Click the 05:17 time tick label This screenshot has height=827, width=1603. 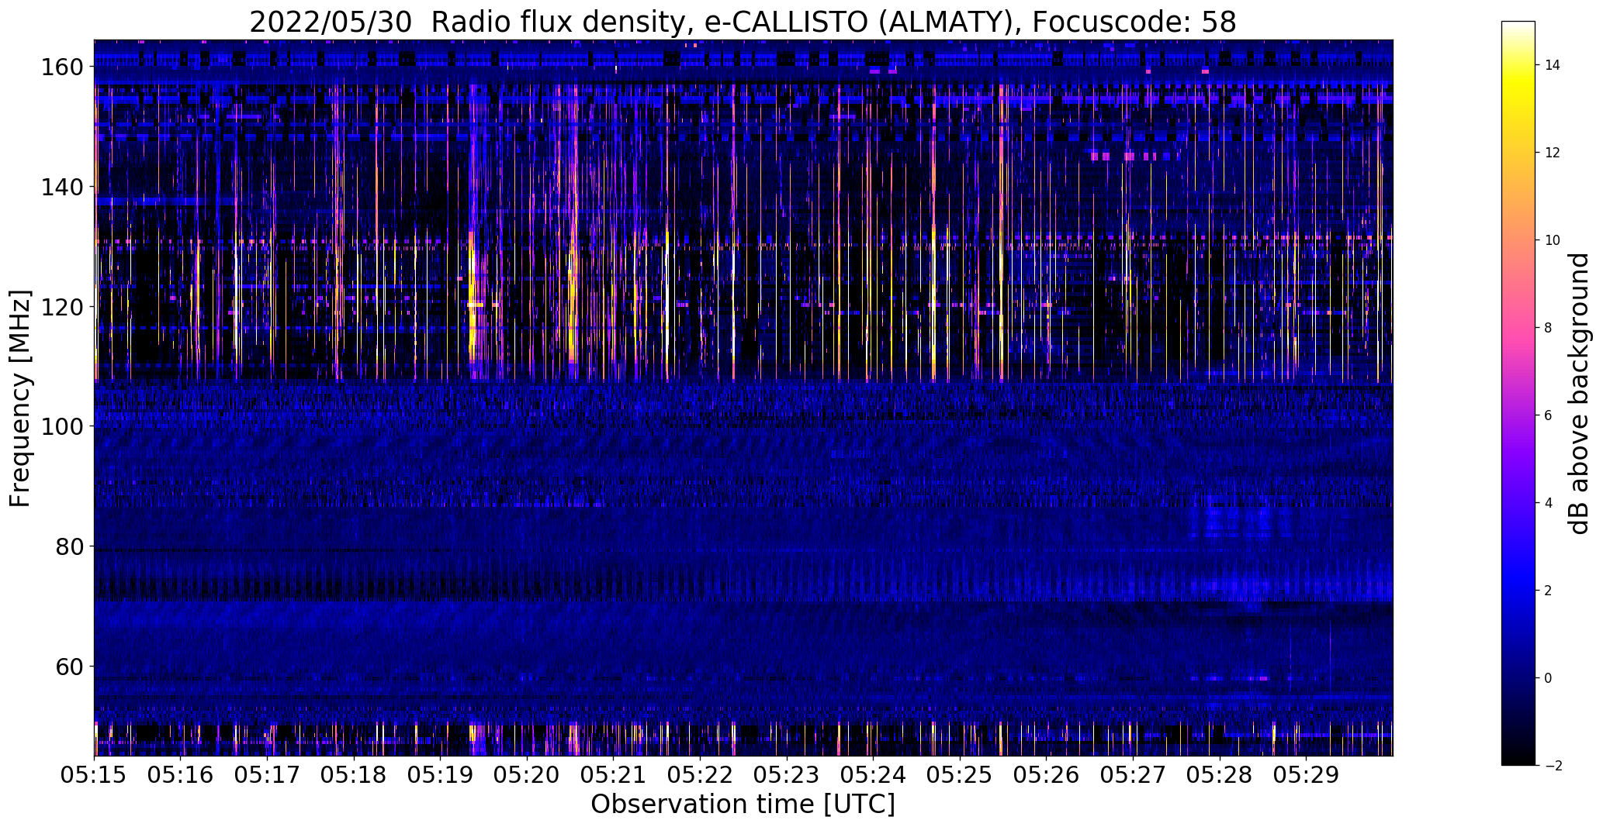(x=268, y=775)
